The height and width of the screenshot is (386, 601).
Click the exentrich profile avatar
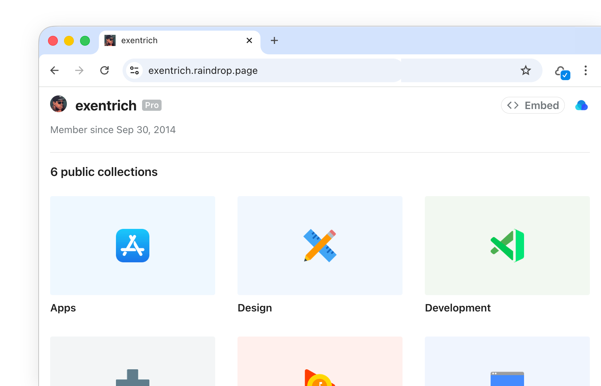(x=58, y=104)
